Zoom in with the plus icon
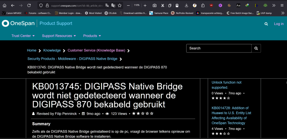Viewport: 287px width, 139px height. coord(145,5)
